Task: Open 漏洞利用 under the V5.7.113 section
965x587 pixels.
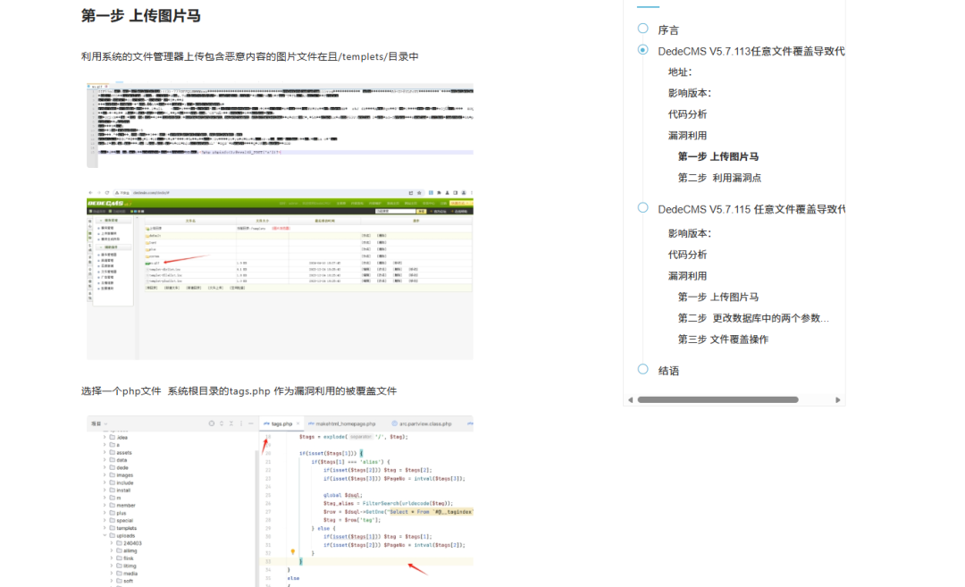Action: coord(687,136)
